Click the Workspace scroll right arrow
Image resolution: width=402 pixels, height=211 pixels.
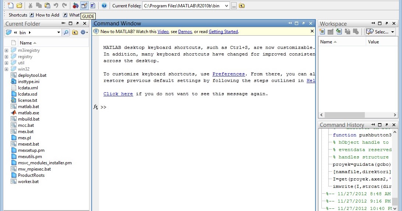(x=395, y=115)
